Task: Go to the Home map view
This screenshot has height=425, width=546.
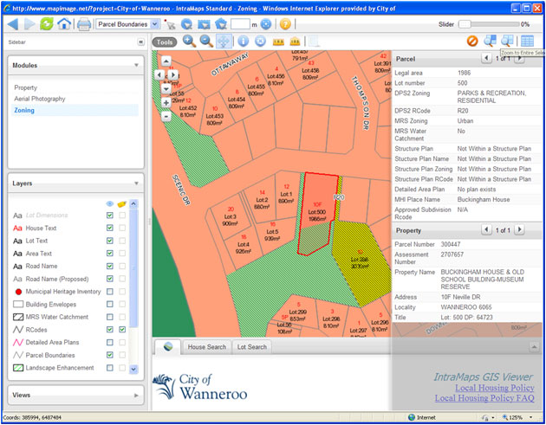Action: 64,23
